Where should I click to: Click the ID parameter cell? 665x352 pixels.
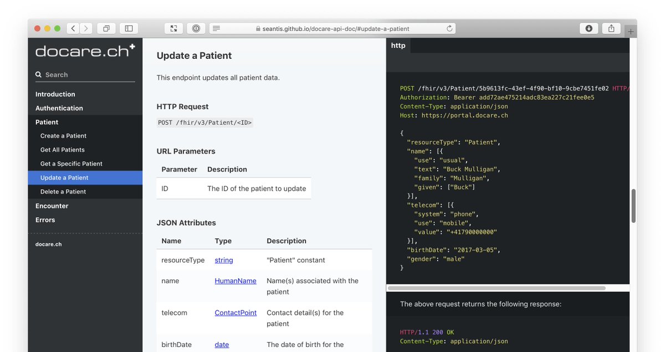point(165,188)
